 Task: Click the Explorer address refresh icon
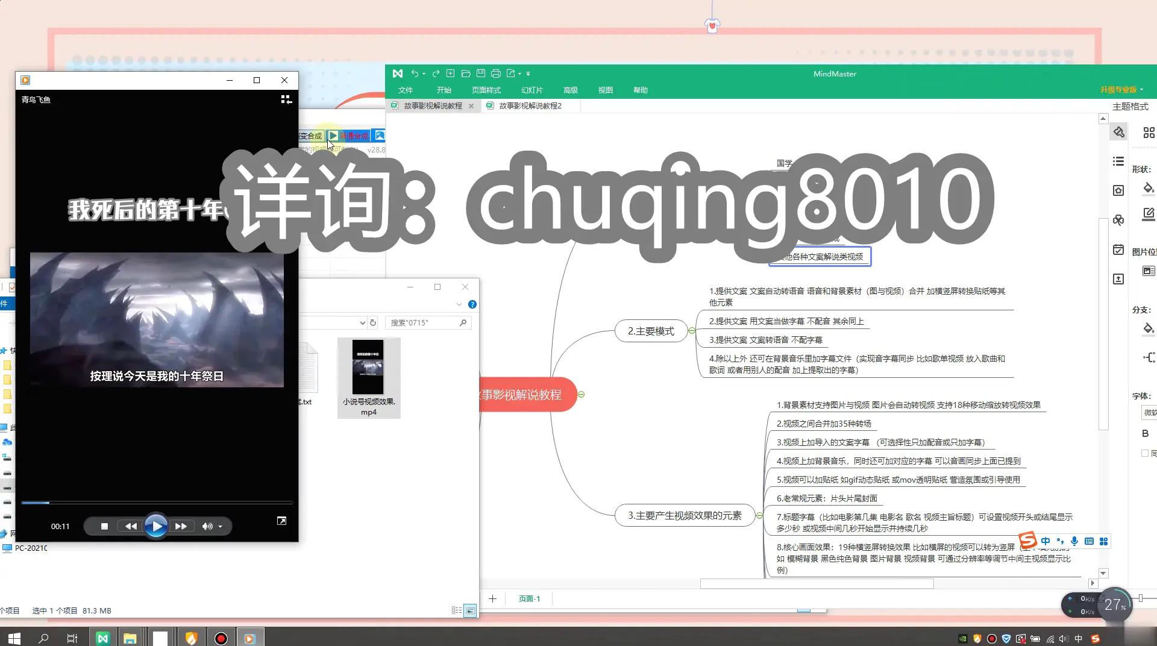click(373, 322)
